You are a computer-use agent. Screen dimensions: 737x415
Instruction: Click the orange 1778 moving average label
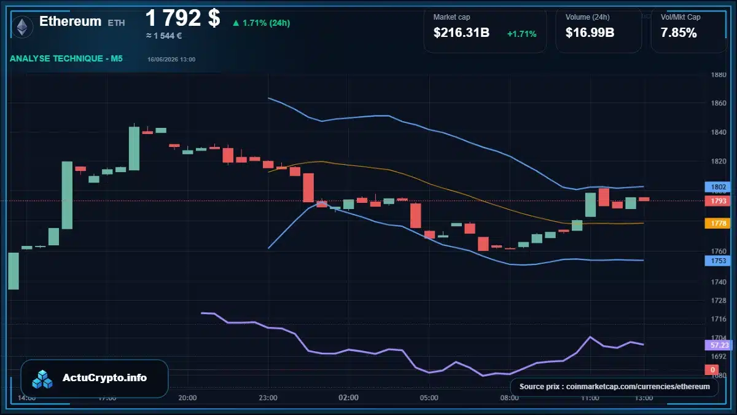point(716,223)
